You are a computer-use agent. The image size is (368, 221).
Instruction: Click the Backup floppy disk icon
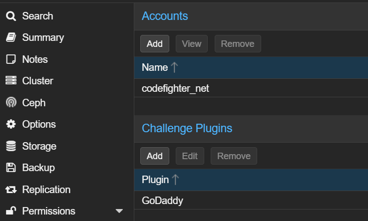(11, 168)
